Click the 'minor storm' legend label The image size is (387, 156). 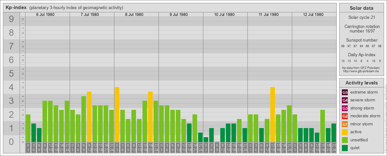362,124
